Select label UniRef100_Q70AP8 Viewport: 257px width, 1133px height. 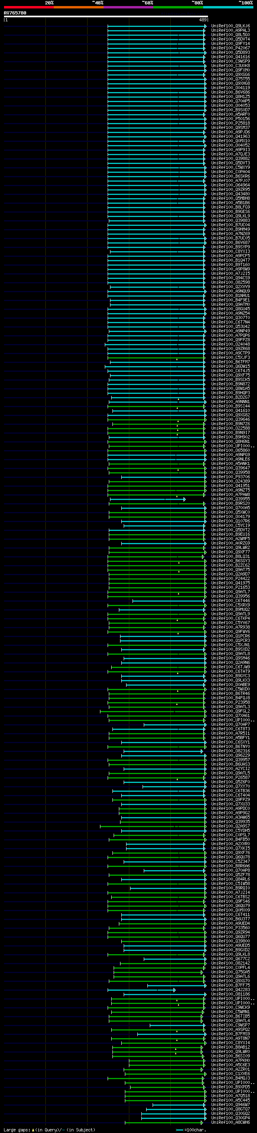point(230,871)
